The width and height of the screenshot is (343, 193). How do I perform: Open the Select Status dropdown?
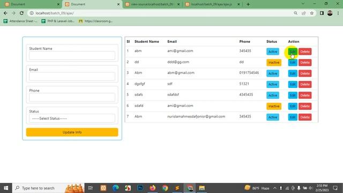(72, 118)
